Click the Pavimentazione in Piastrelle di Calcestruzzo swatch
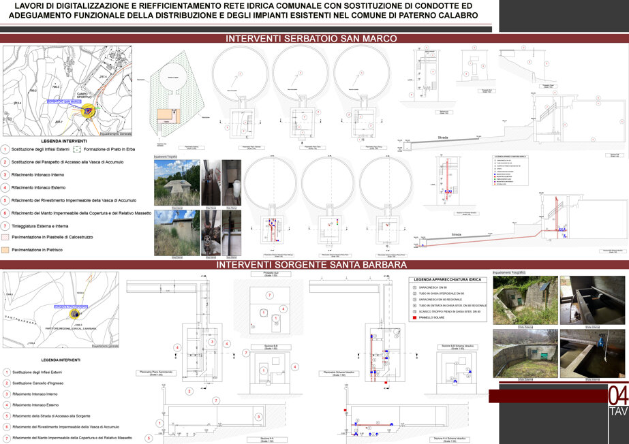629x444 pixels. click(5, 237)
